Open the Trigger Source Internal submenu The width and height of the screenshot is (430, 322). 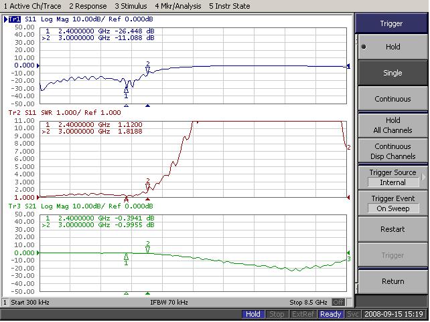pos(392,177)
